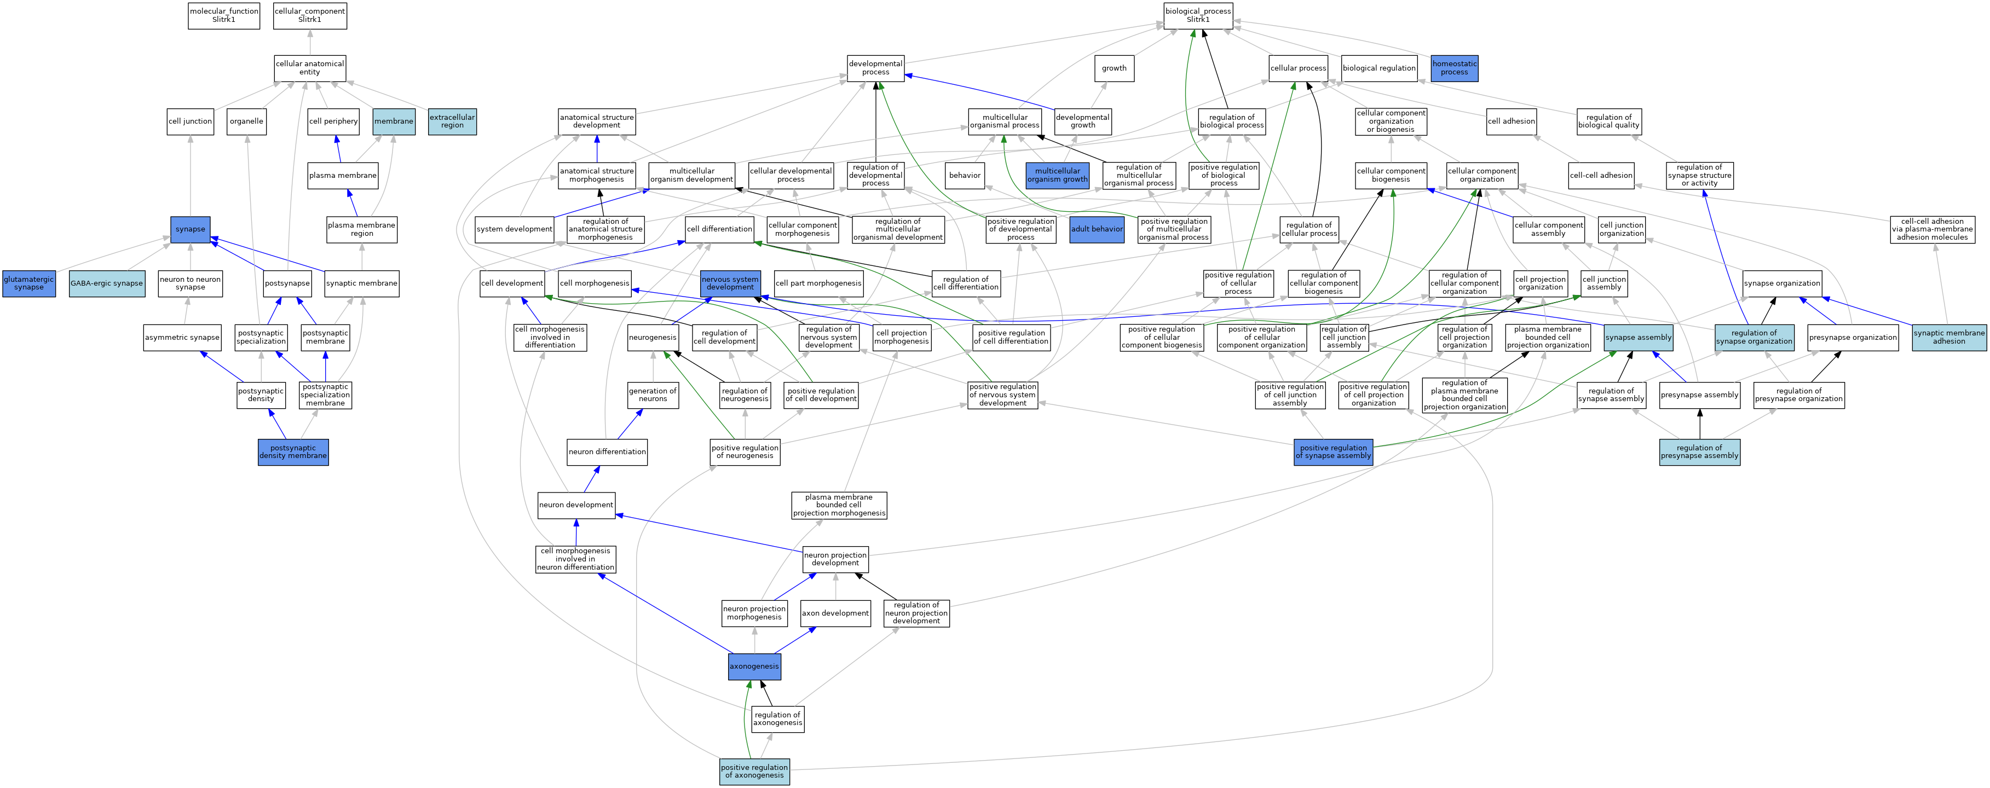Select the 'adult behavior' node

click(1097, 229)
